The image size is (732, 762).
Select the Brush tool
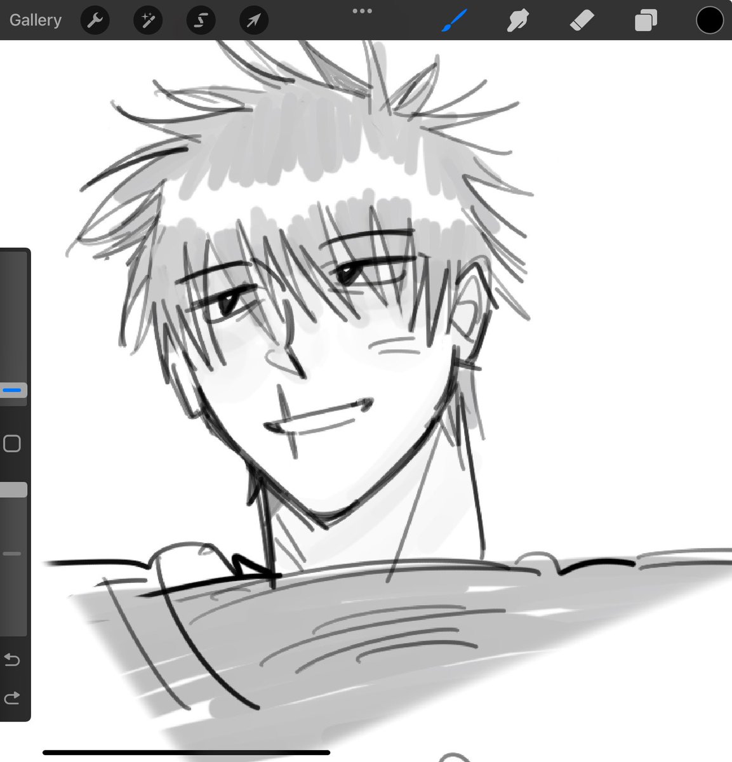pyautogui.click(x=455, y=21)
